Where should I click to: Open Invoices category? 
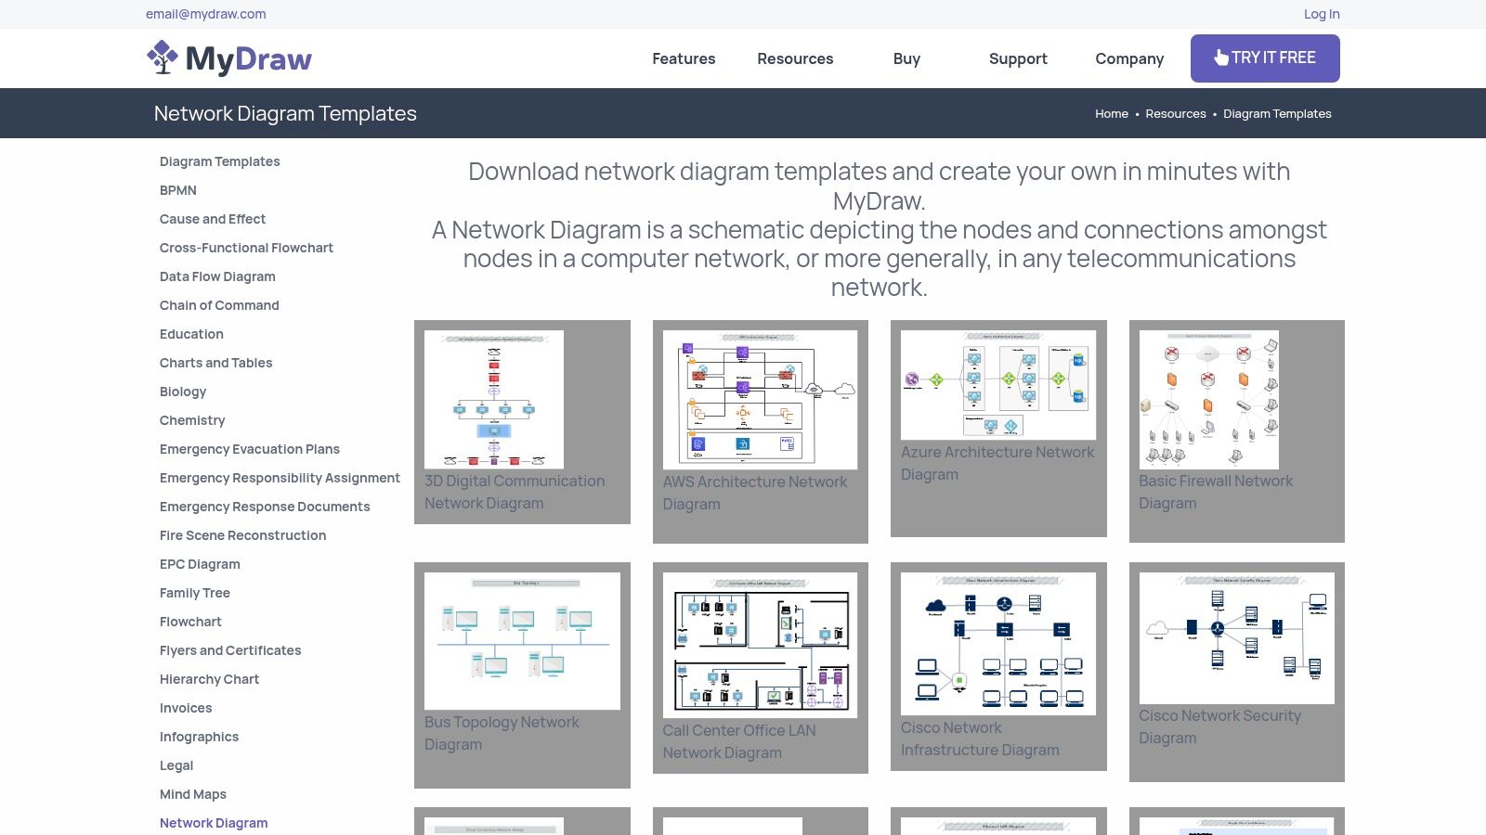(x=186, y=708)
